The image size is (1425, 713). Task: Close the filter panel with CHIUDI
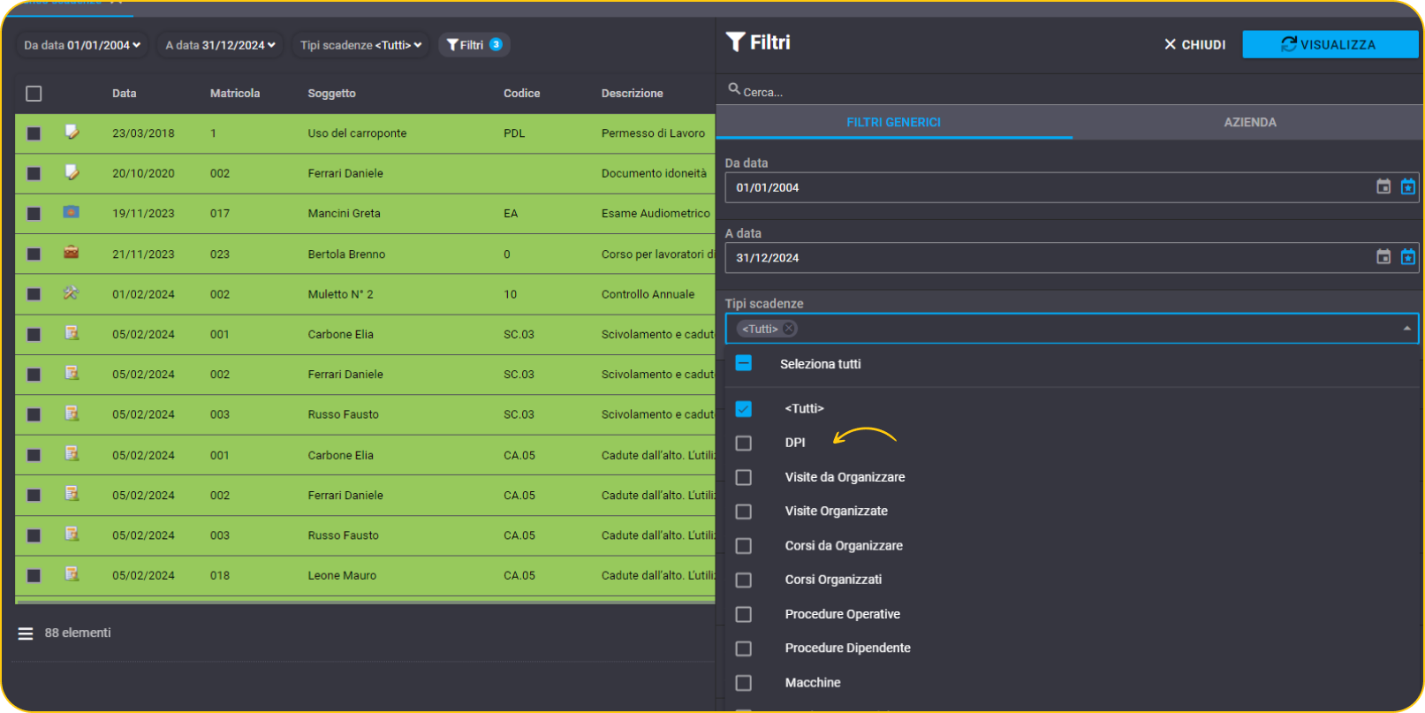pos(1195,44)
